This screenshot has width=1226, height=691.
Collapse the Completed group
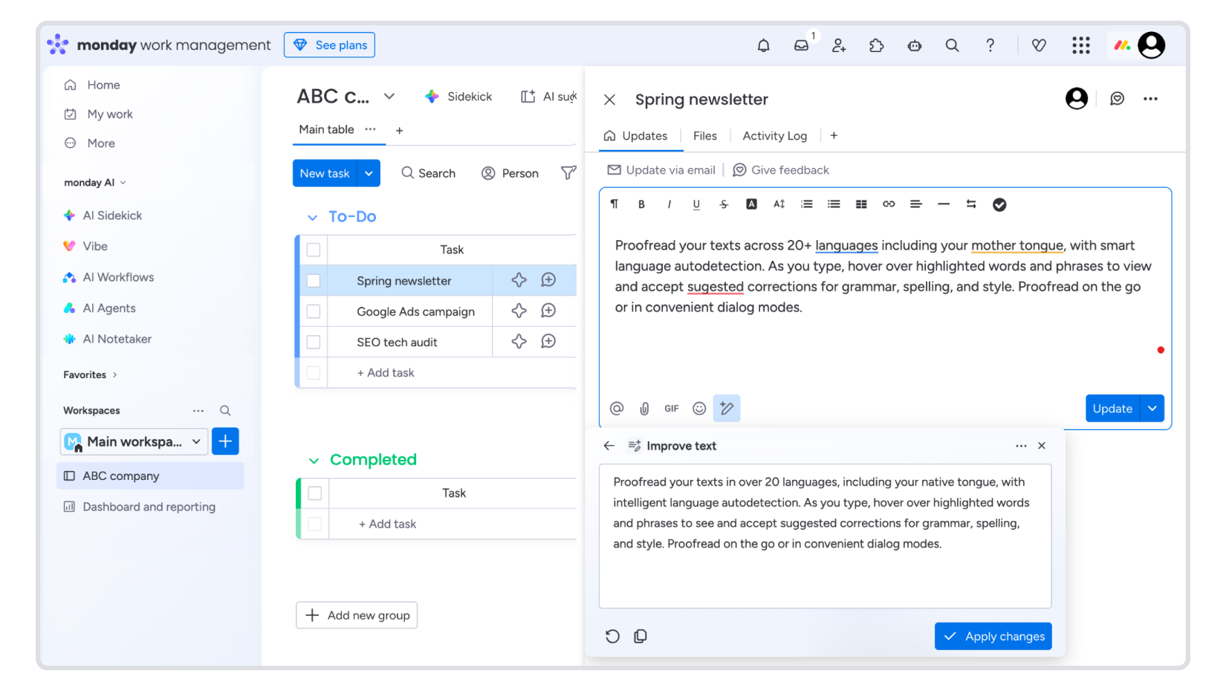tap(314, 461)
